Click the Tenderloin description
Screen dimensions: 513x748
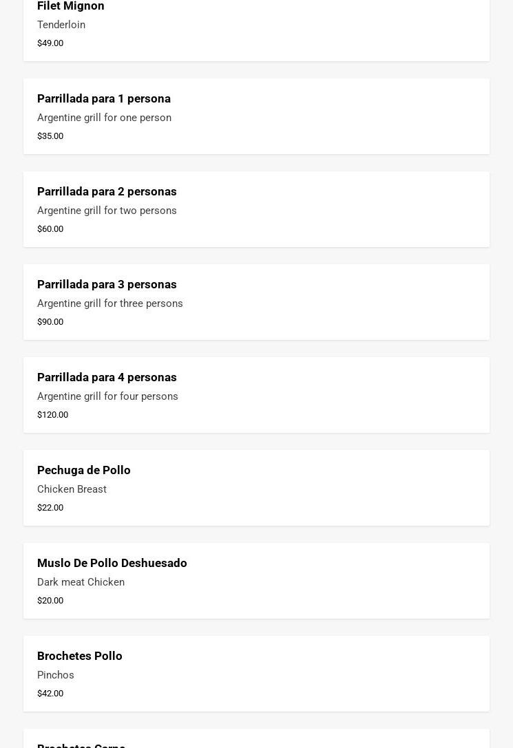[x=61, y=25]
